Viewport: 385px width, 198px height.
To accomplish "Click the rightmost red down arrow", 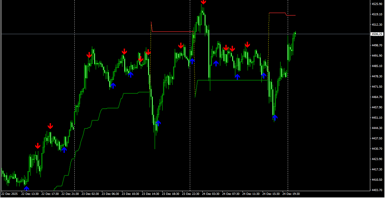I will [x=247, y=44].
